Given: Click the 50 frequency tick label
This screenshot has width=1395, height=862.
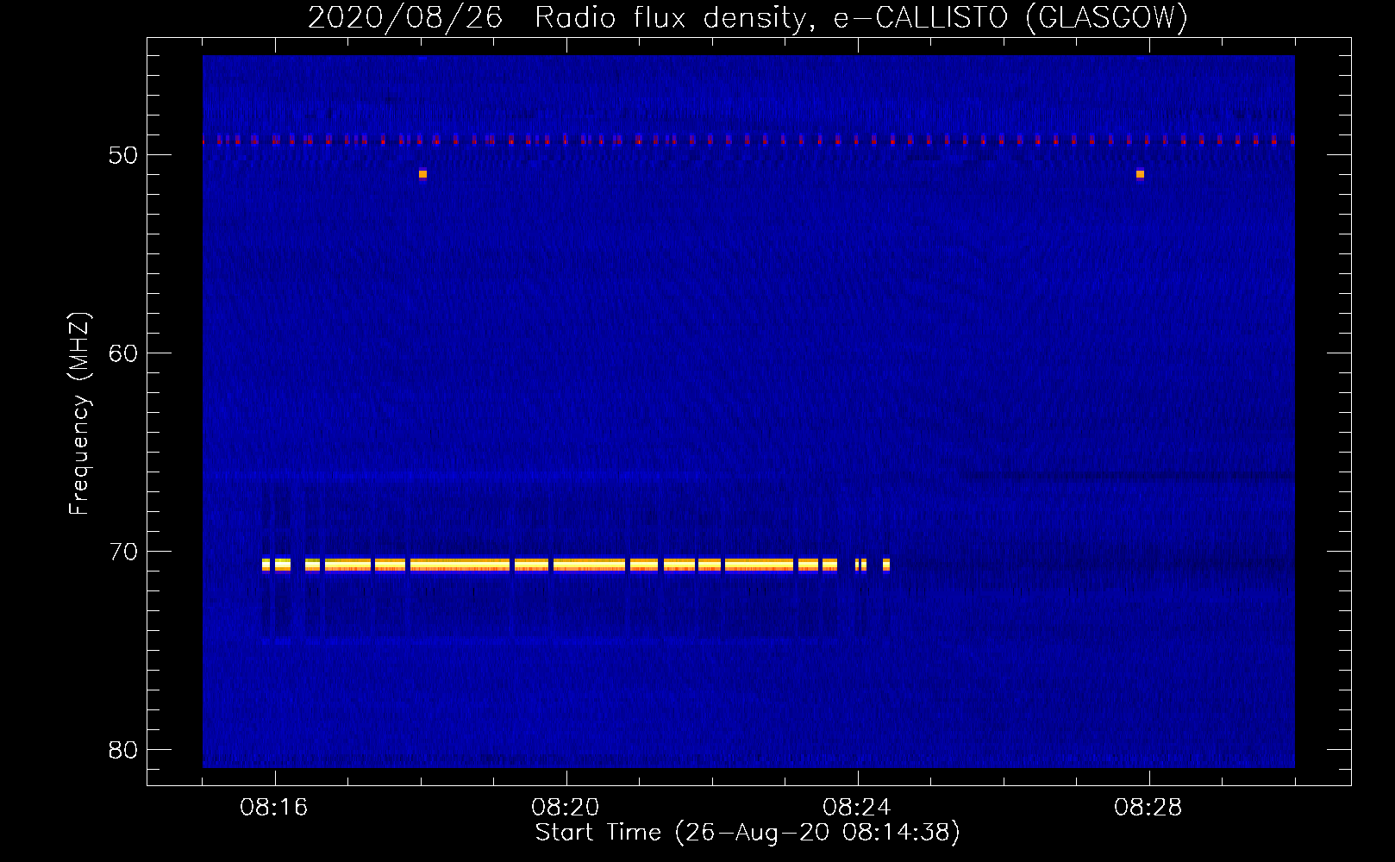Looking at the screenshot, I should point(123,155).
